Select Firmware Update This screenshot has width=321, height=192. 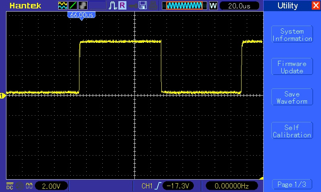pos(292,67)
